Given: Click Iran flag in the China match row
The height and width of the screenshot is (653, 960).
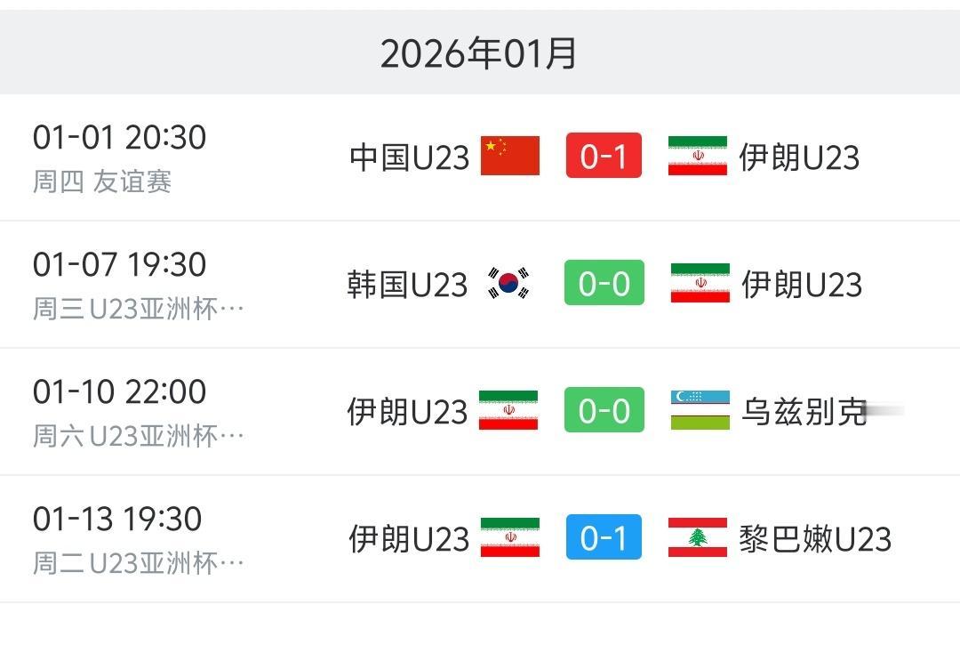Looking at the screenshot, I should [x=698, y=156].
